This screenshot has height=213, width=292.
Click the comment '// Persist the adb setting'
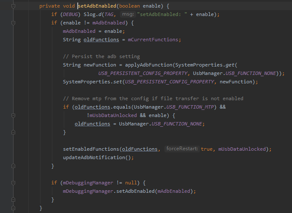pyautogui.click(x=101, y=56)
